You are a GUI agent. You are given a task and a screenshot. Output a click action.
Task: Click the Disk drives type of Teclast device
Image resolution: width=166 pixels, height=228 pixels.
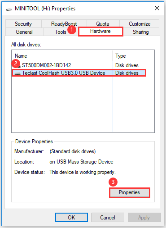click(127, 73)
